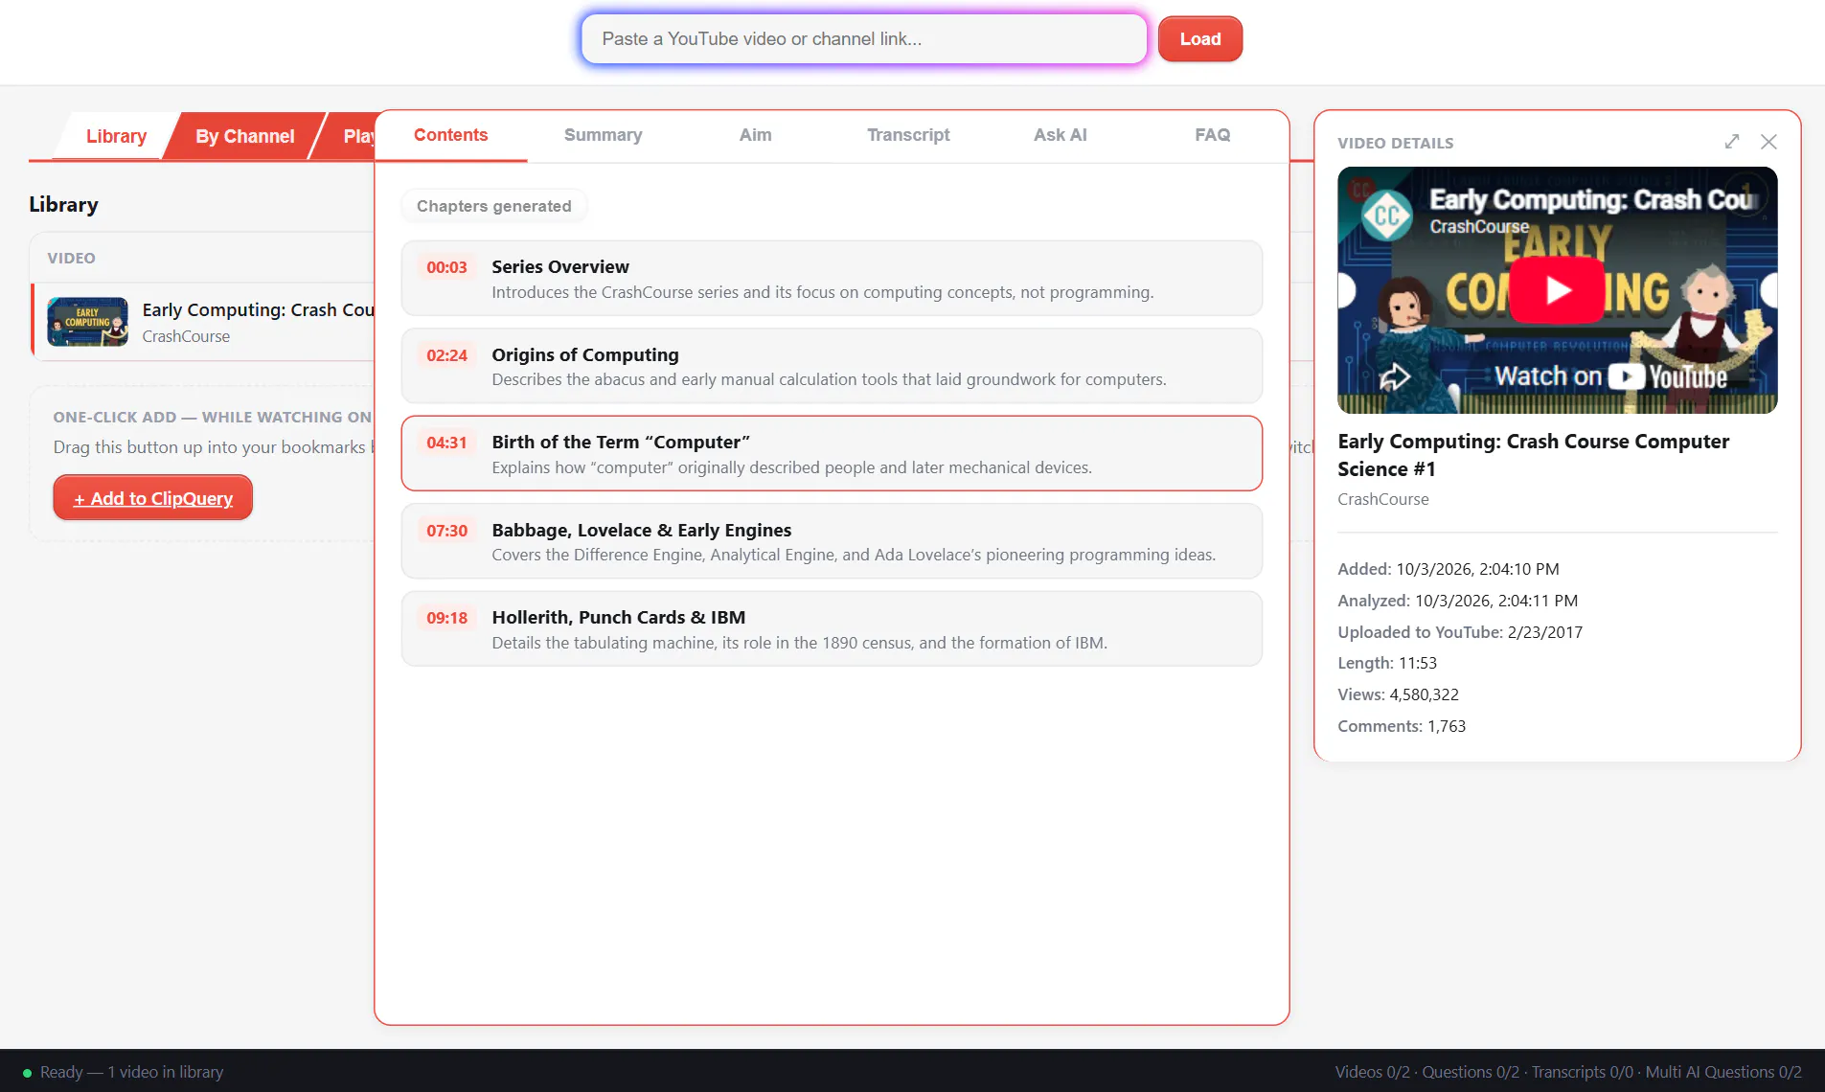The height and width of the screenshot is (1092, 1825).
Task: Switch to the FAQ tab
Action: (1213, 135)
